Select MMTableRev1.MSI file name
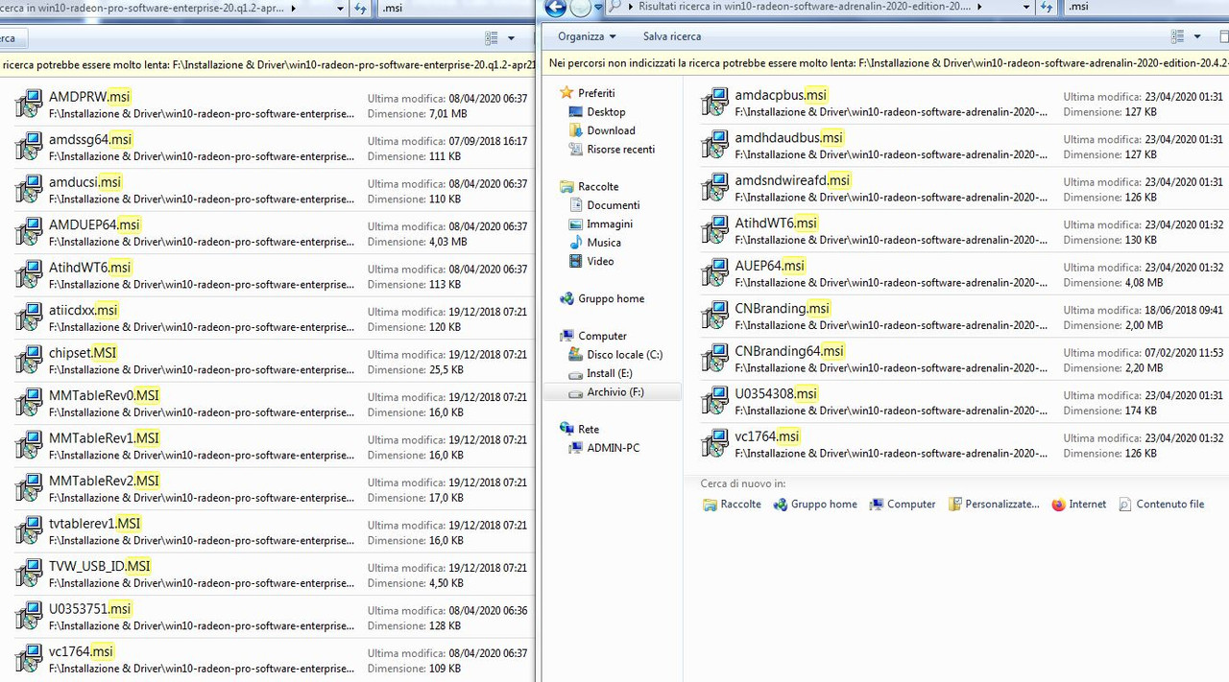 coord(105,438)
